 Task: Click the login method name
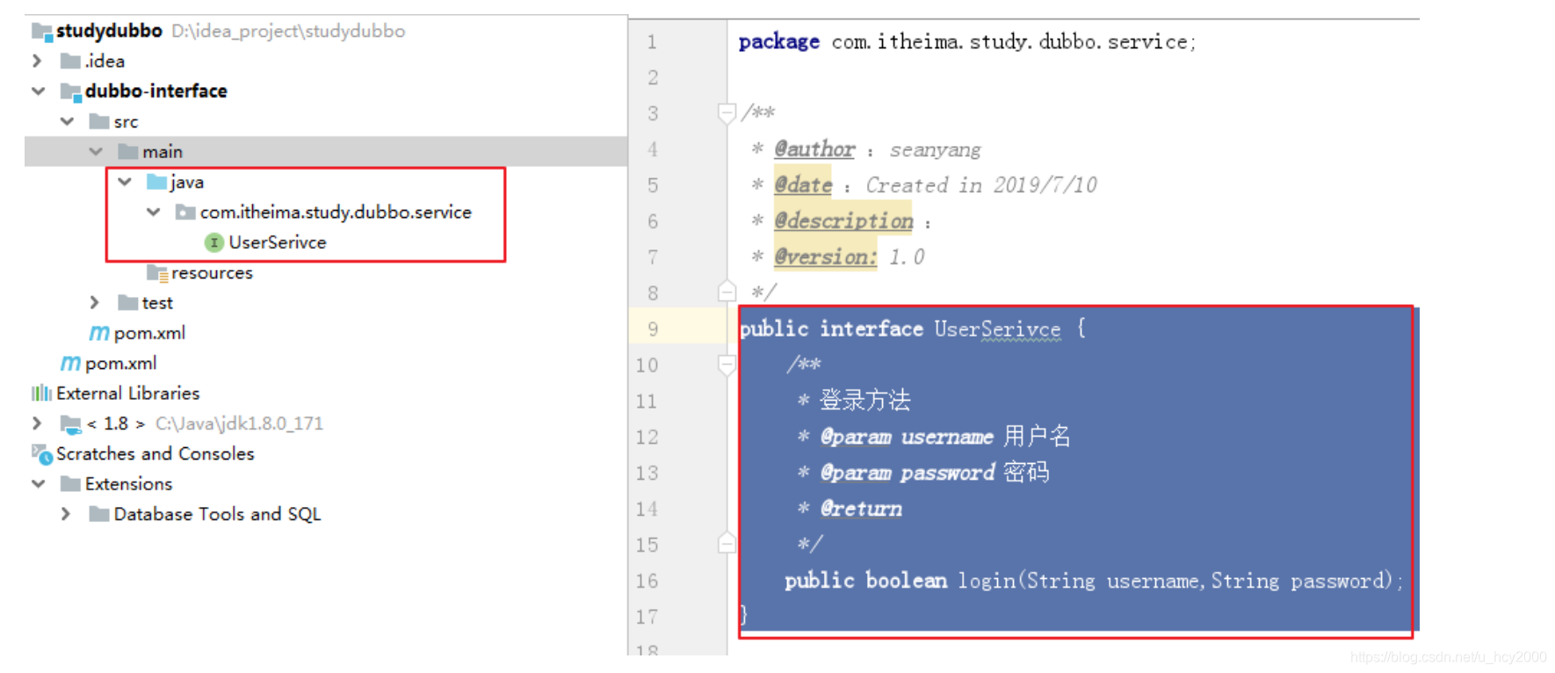coord(987,581)
